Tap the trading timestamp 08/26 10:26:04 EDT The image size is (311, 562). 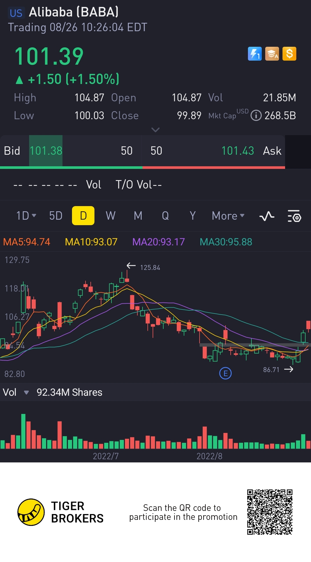(98, 27)
